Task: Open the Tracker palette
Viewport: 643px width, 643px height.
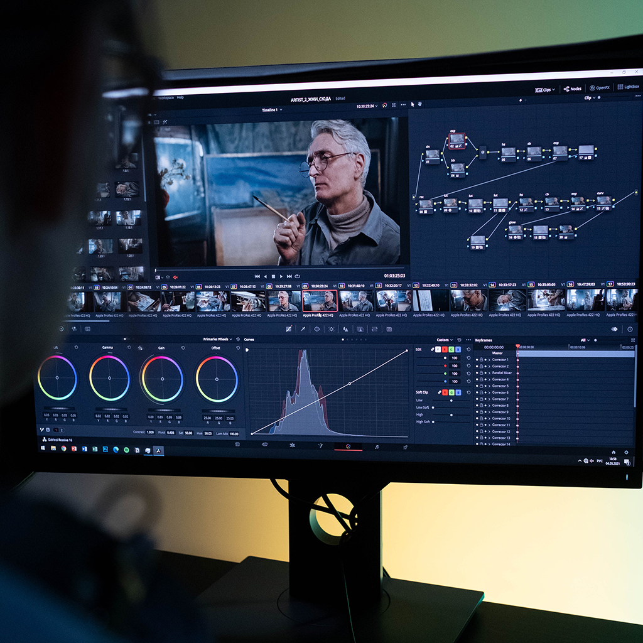Action: [332, 329]
